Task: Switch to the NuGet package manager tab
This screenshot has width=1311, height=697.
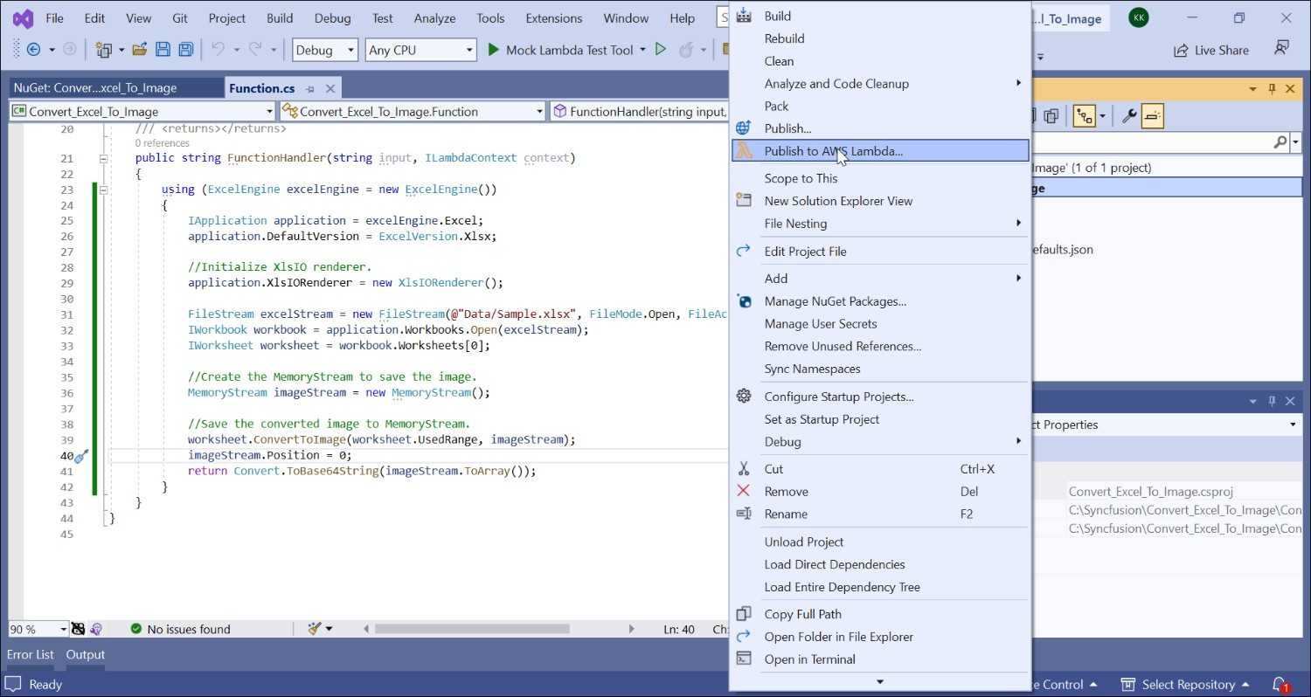Action: pyautogui.click(x=95, y=88)
